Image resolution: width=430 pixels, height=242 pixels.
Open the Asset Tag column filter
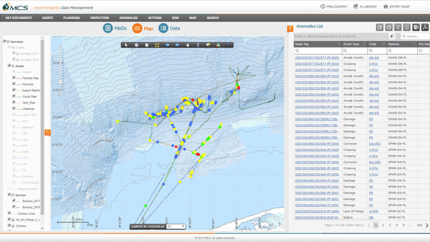pyautogui.click(x=338, y=44)
